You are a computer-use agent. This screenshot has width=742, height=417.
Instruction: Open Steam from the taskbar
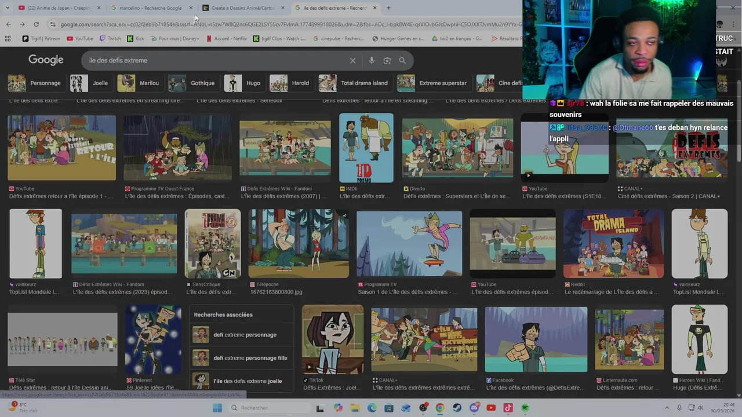point(457,408)
